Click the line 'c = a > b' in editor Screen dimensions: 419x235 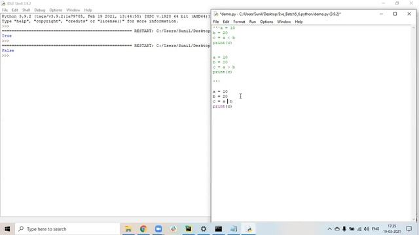[x=224, y=67]
